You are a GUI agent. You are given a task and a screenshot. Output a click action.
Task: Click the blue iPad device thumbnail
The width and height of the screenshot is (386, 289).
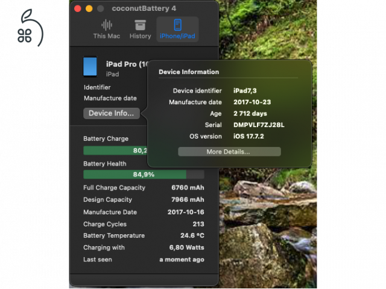(90, 66)
